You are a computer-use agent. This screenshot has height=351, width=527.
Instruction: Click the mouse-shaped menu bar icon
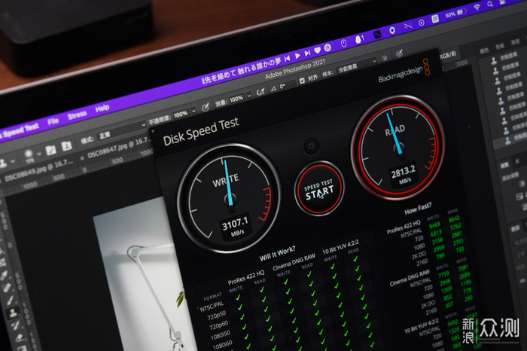tap(343, 44)
